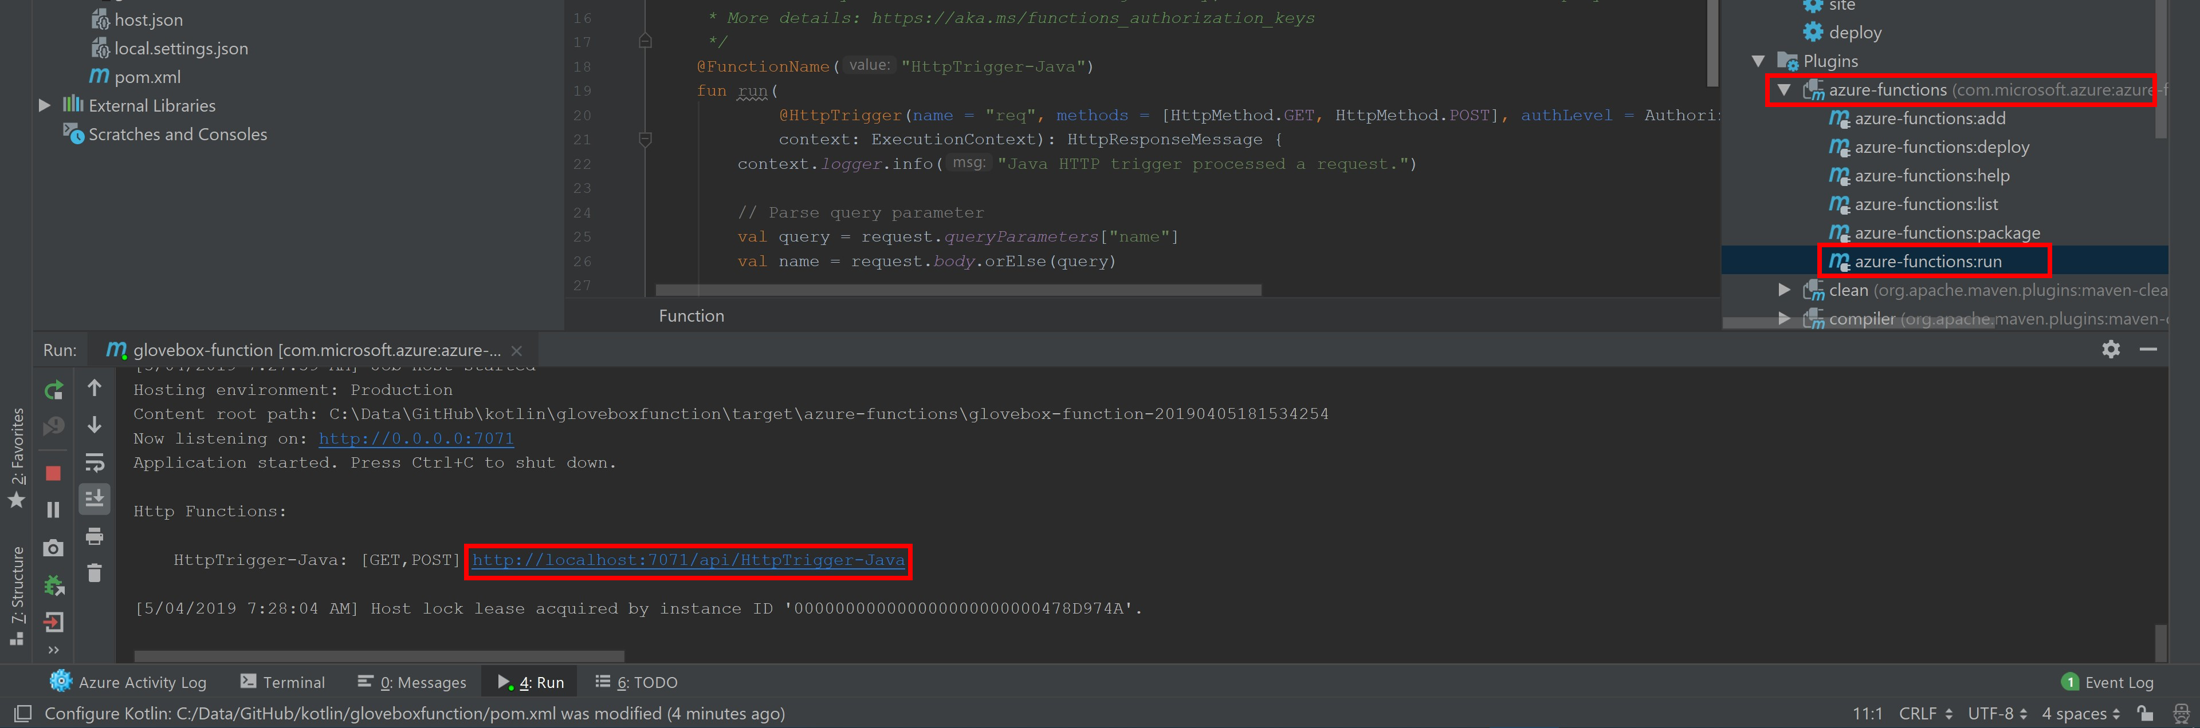Print the console output
Viewport: 2200px width, 728px height.
coord(95,536)
